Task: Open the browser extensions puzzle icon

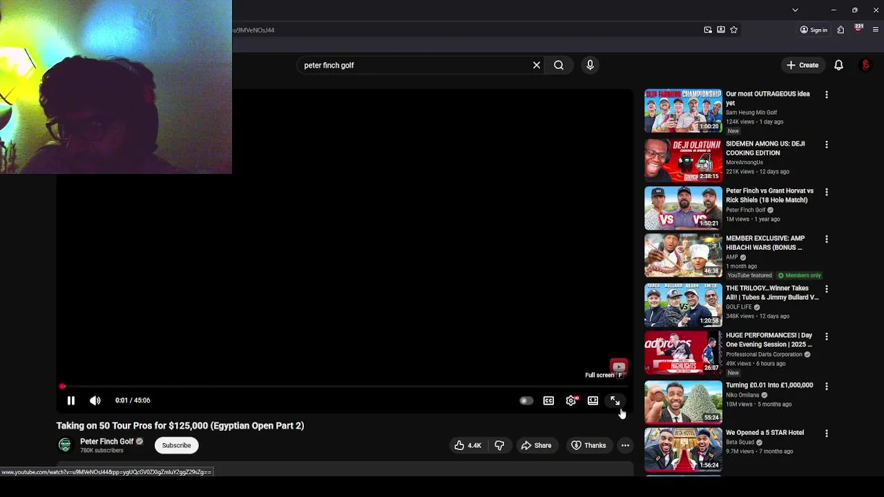Action: pos(840,30)
